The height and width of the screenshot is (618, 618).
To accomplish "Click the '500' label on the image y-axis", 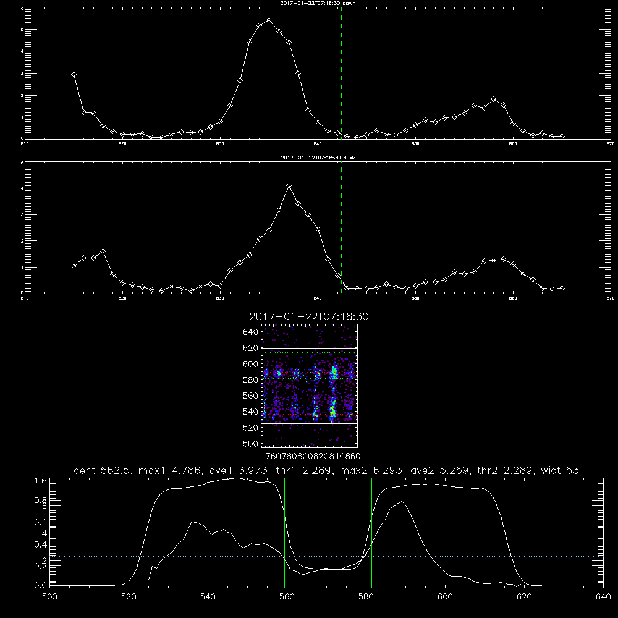I will 250,443.
